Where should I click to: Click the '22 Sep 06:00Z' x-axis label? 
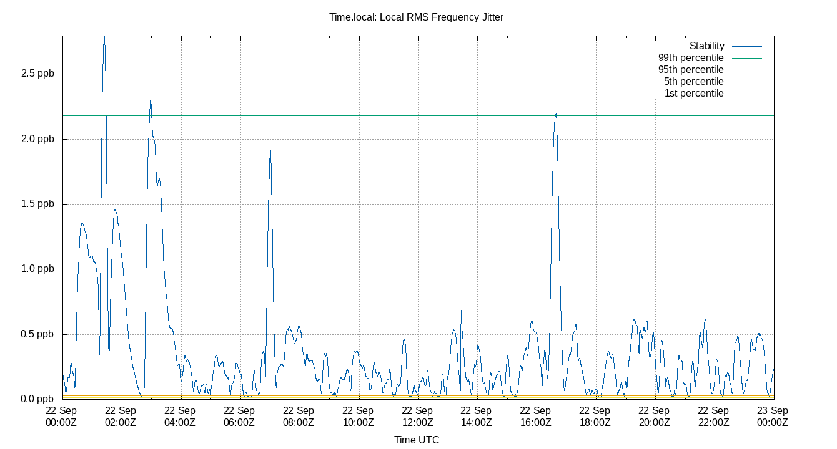coord(239,417)
